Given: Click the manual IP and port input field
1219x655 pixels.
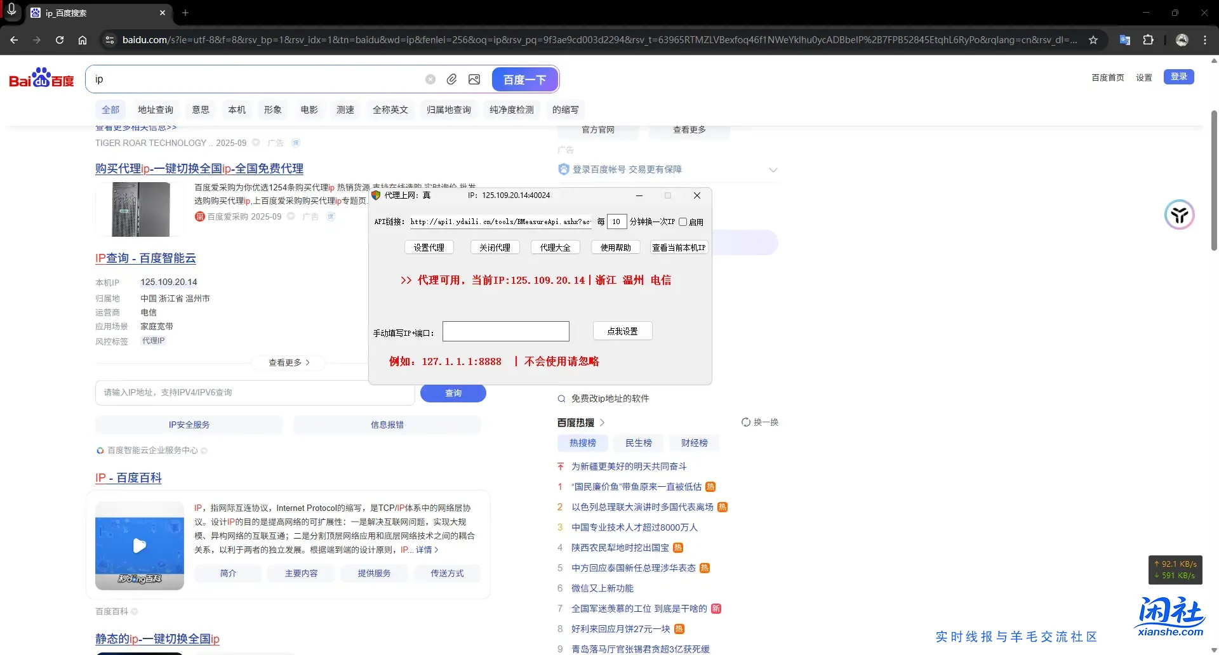Looking at the screenshot, I should tap(505, 331).
